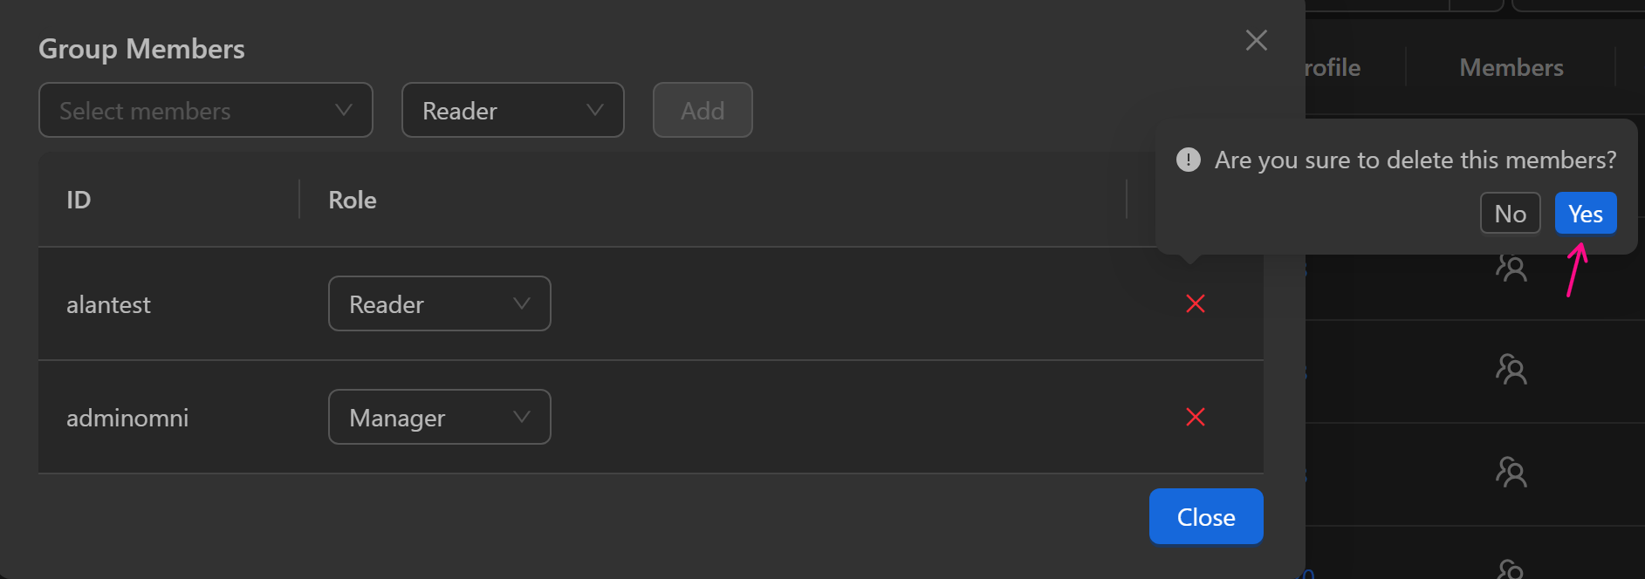The width and height of the screenshot is (1645, 579).
Task: Click the members icon in third background row
Action: pyautogui.click(x=1511, y=472)
